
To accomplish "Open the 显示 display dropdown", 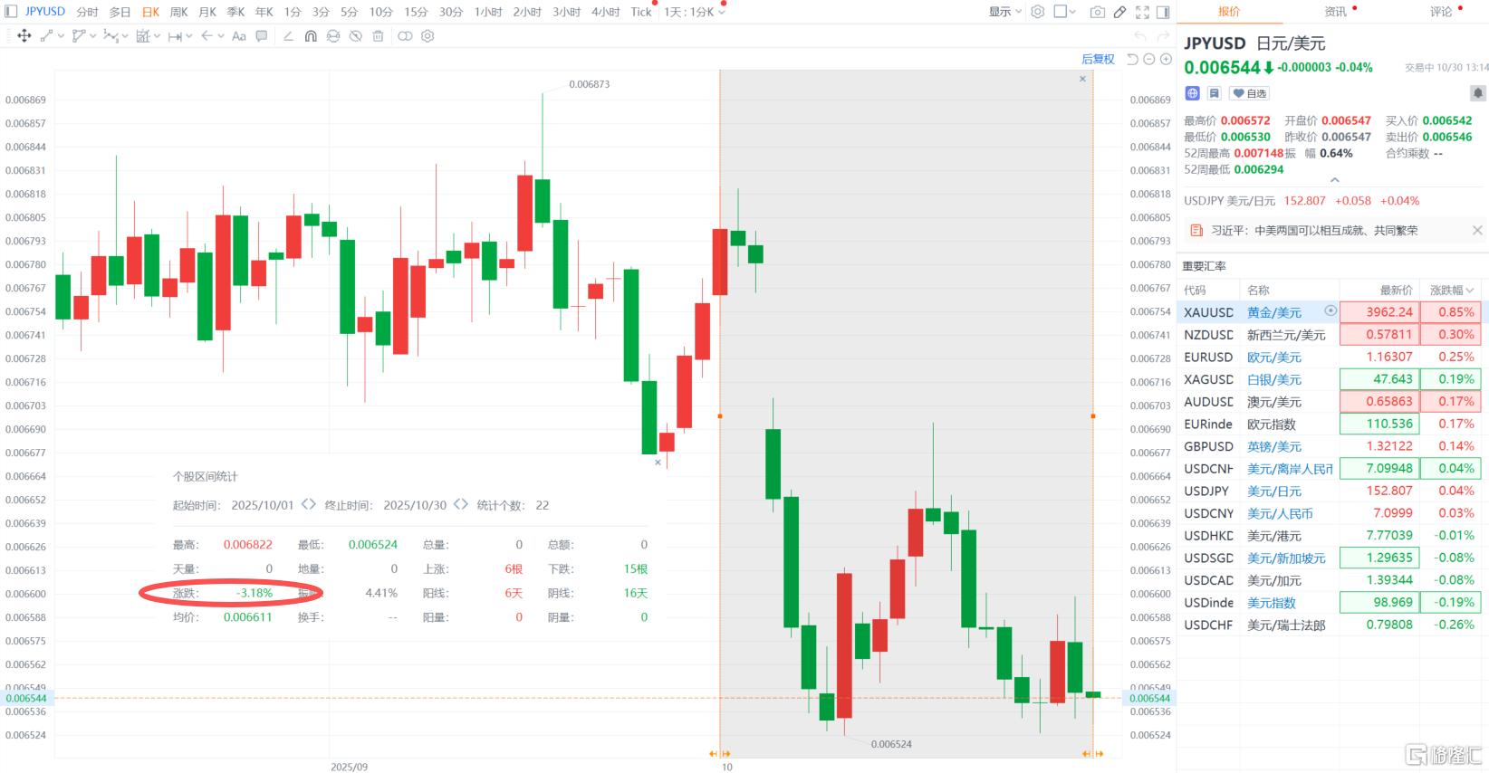I will pyautogui.click(x=1004, y=12).
